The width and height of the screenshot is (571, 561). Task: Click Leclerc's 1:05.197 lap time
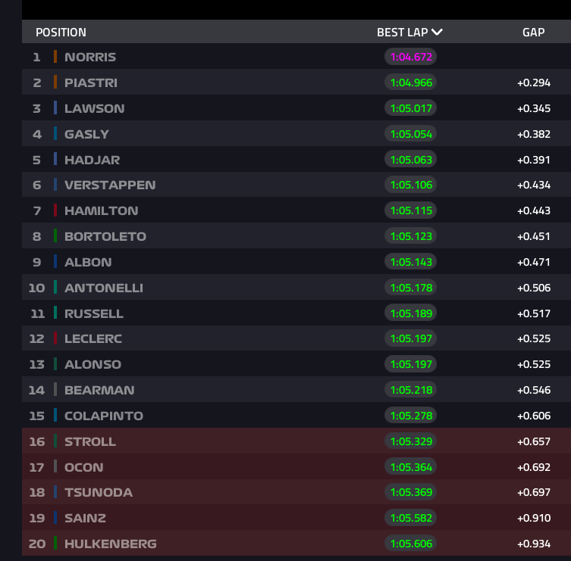(411, 338)
